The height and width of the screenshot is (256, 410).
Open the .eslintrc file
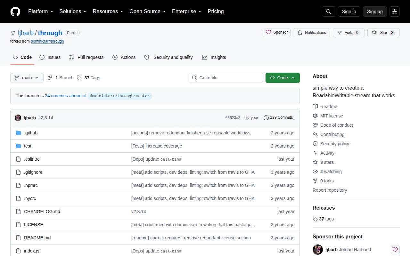pyautogui.click(x=32, y=159)
